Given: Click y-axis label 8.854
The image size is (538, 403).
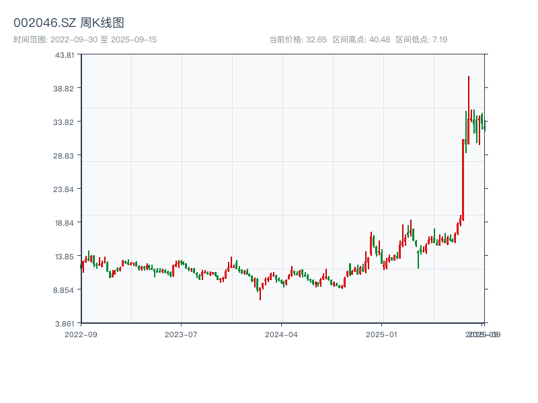Looking at the screenshot, I should pyautogui.click(x=63, y=290).
